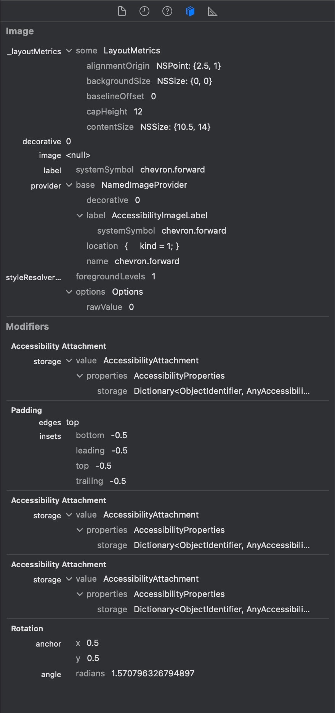This screenshot has width=335, height=713.
Task: Open the Size inspector ruler icon
Action: click(213, 11)
